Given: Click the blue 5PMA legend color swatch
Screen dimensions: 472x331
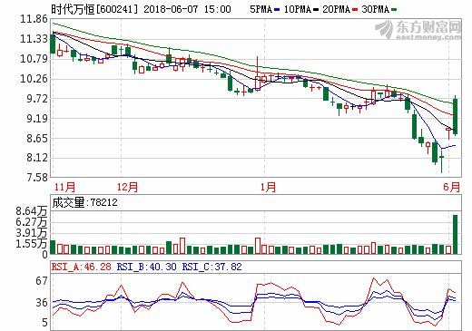Looking at the screenshot, I should (277, 10).
